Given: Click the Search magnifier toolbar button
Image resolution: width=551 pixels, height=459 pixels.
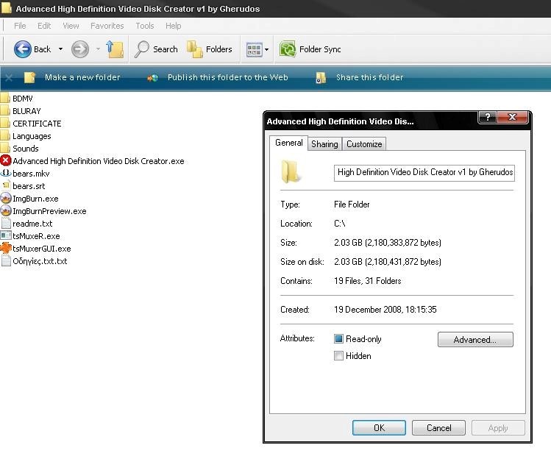Looking at the screenshot, I should 156,49.
